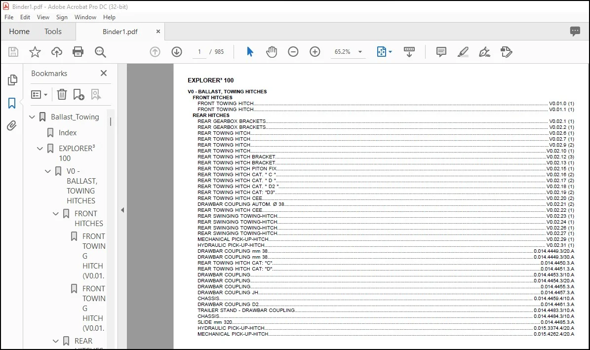The height and width of the screenshot is (350, 590).
Task: Select the Ballast_Towing bookmark
Action: tap(75, 117)
